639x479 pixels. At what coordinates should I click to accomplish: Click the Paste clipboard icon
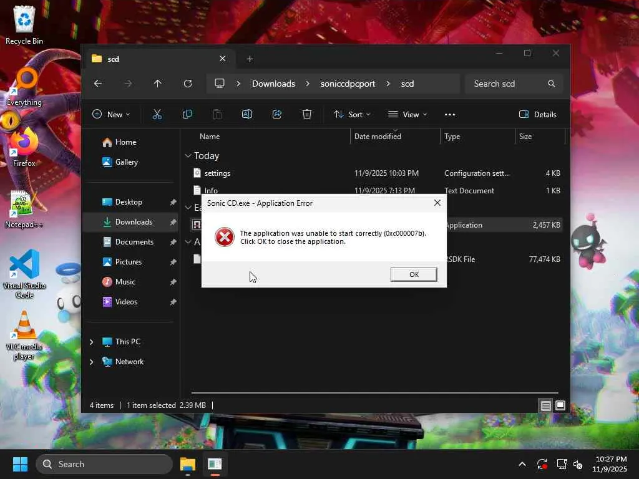217,115
